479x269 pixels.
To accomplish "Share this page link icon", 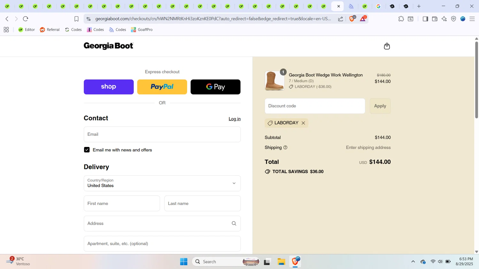I will point(341,19).
